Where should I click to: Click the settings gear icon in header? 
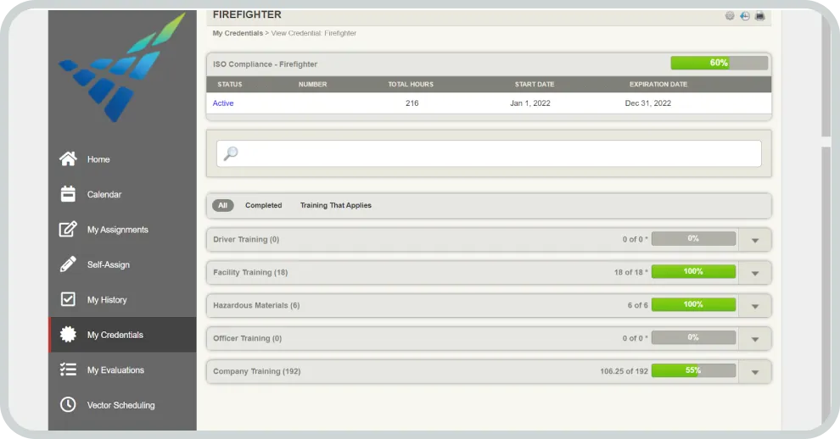click(730, 16)
